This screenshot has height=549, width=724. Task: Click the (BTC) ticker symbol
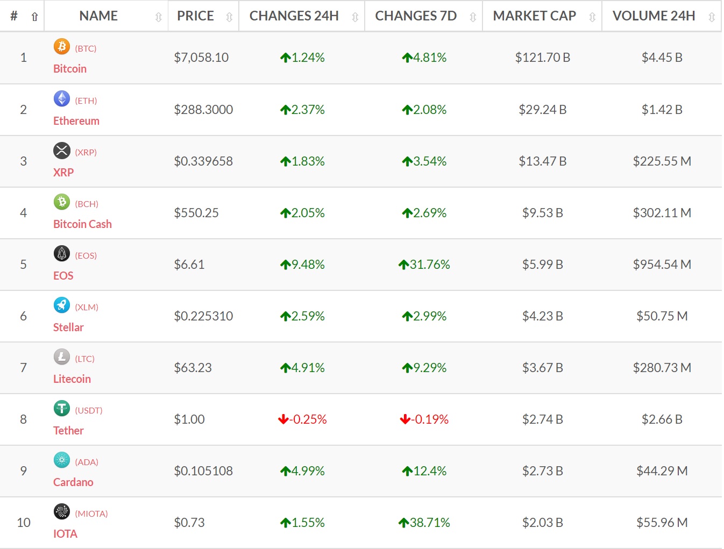(86, 48)
